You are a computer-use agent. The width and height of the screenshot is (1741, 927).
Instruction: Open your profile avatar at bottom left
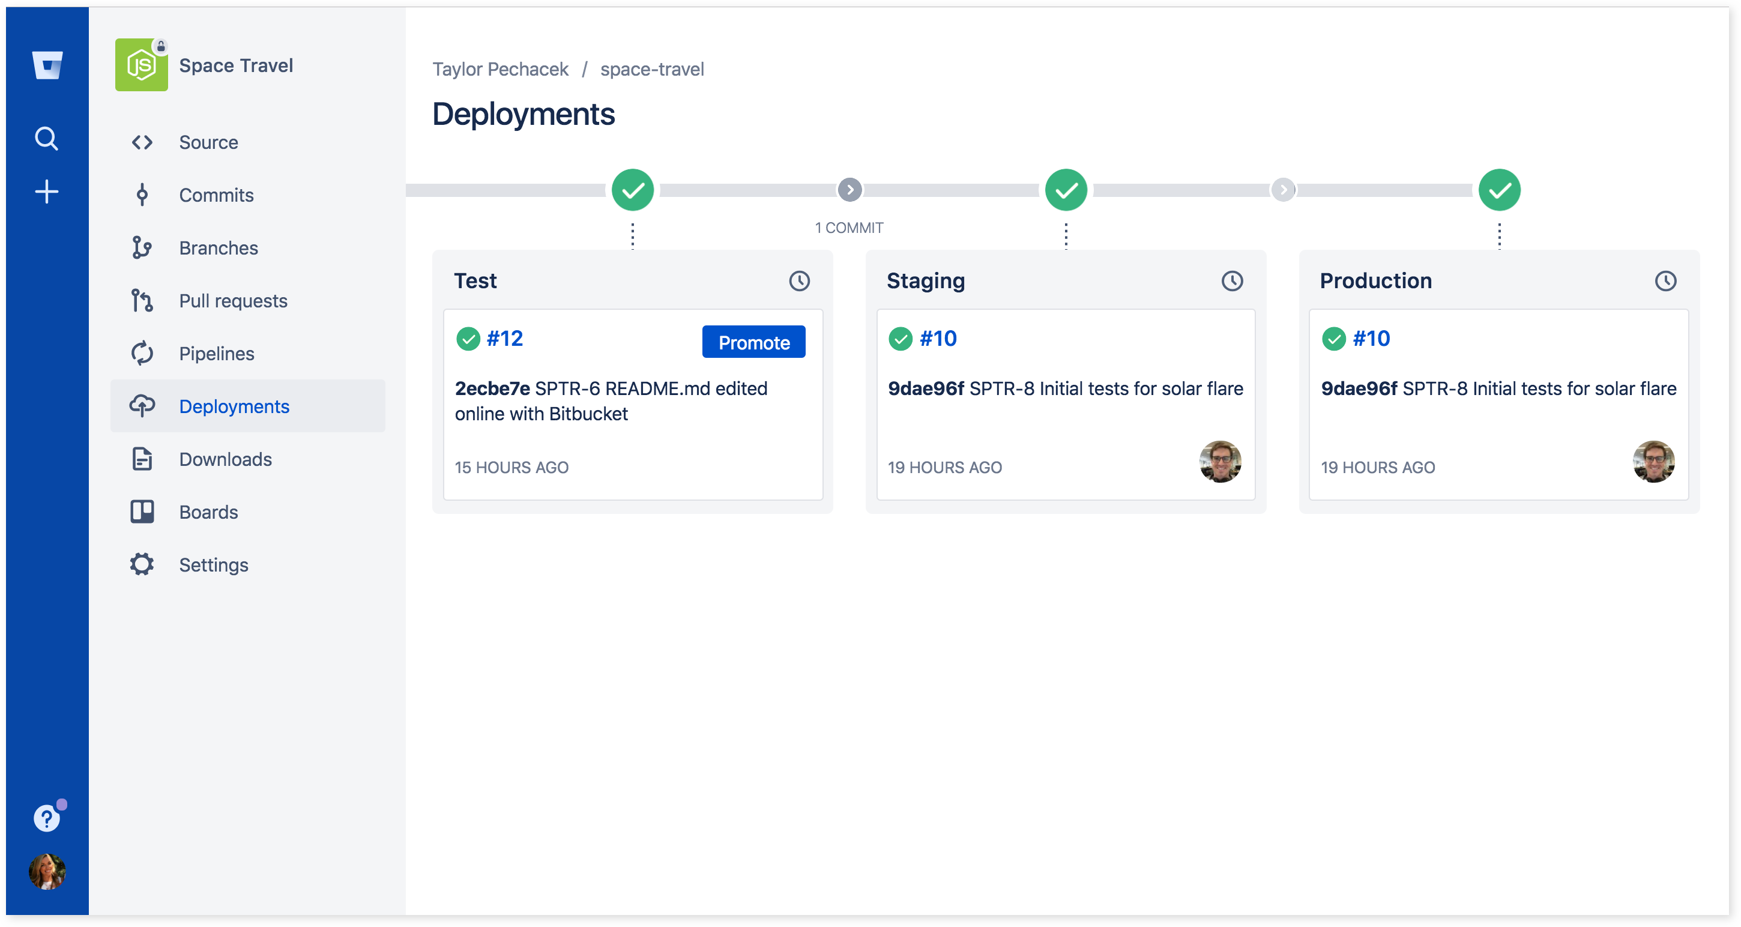[47, 872]
